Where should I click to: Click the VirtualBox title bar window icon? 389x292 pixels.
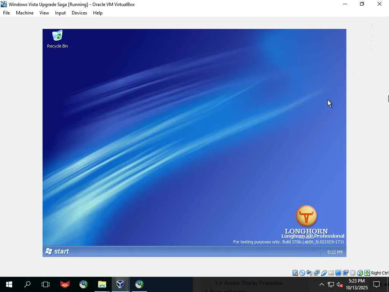click(x=4, y=4)
